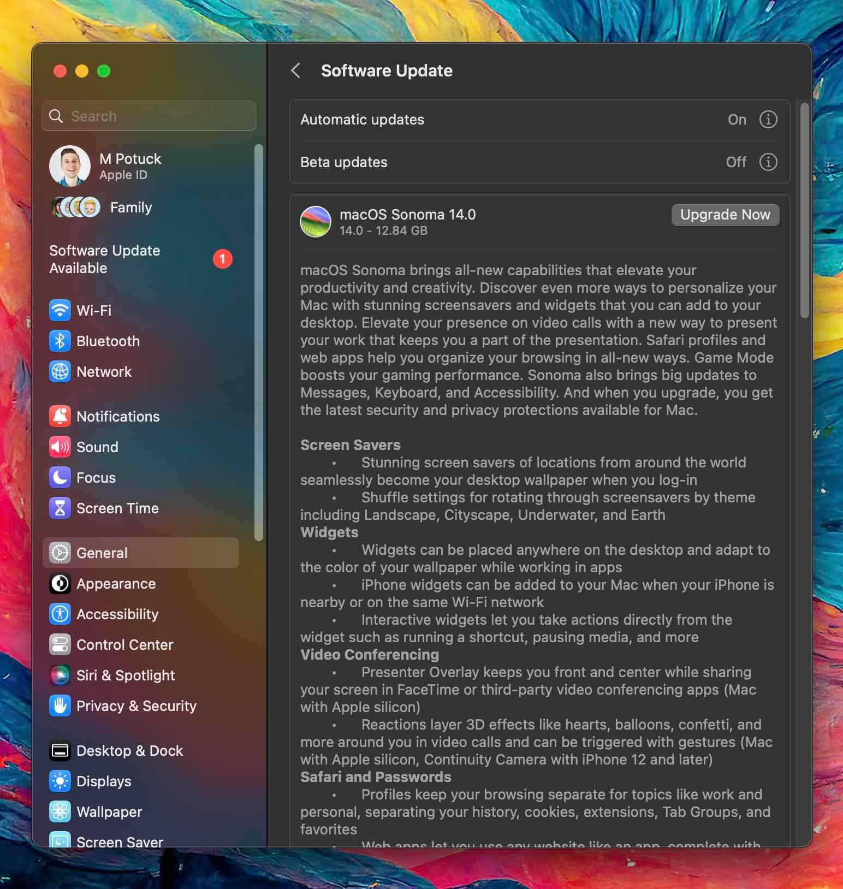Open Wi-Fi settings icon

(x=60, y=310)
